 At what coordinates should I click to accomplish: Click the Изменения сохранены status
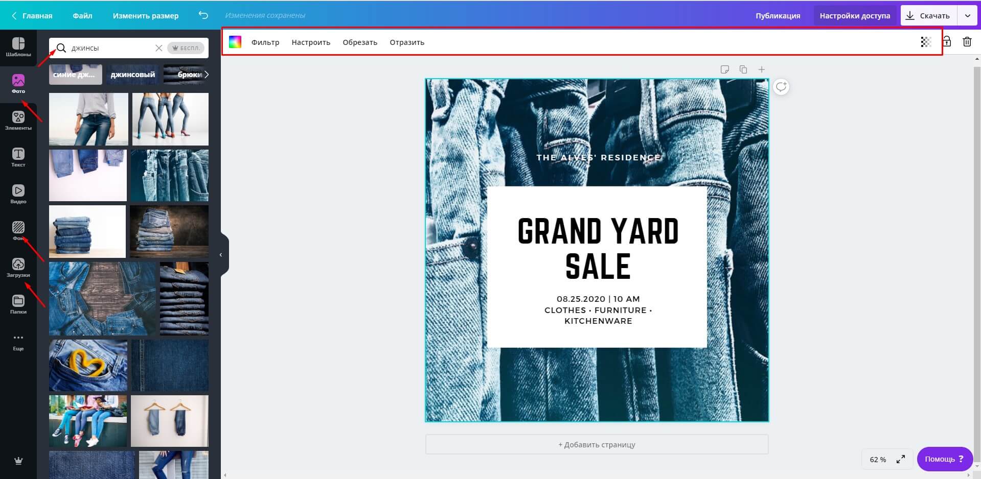[265, 16]
